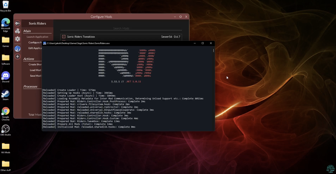This screenshot has width=336, height=174.
Task: Open the OBS Studio desktop icon
Action: point(6,130)
